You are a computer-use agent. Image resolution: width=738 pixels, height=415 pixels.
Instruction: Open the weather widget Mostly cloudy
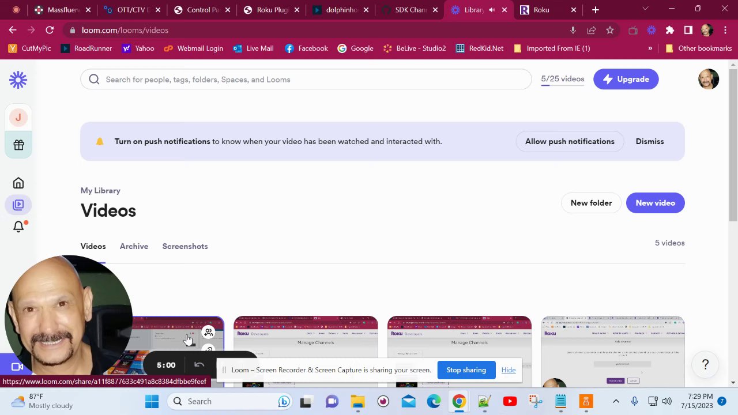(x=42, y=401)
